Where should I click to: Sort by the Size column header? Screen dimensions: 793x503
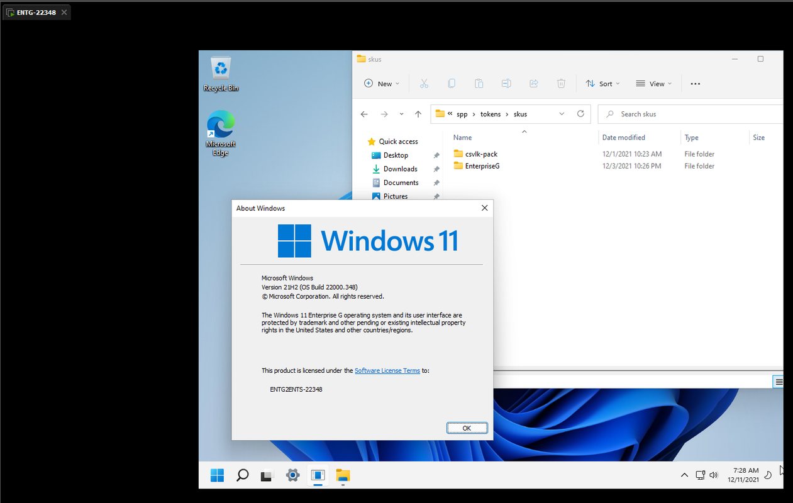[x=758, y=138]
